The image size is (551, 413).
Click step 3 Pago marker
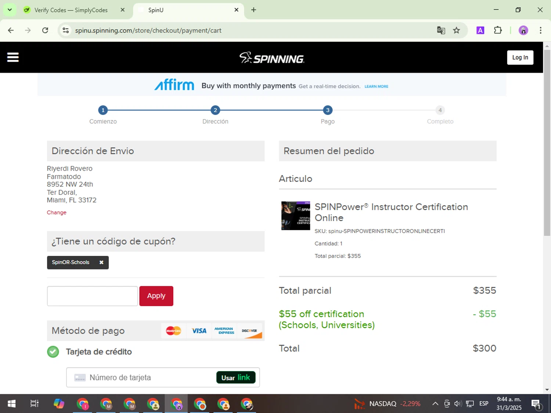coord(328,110)
